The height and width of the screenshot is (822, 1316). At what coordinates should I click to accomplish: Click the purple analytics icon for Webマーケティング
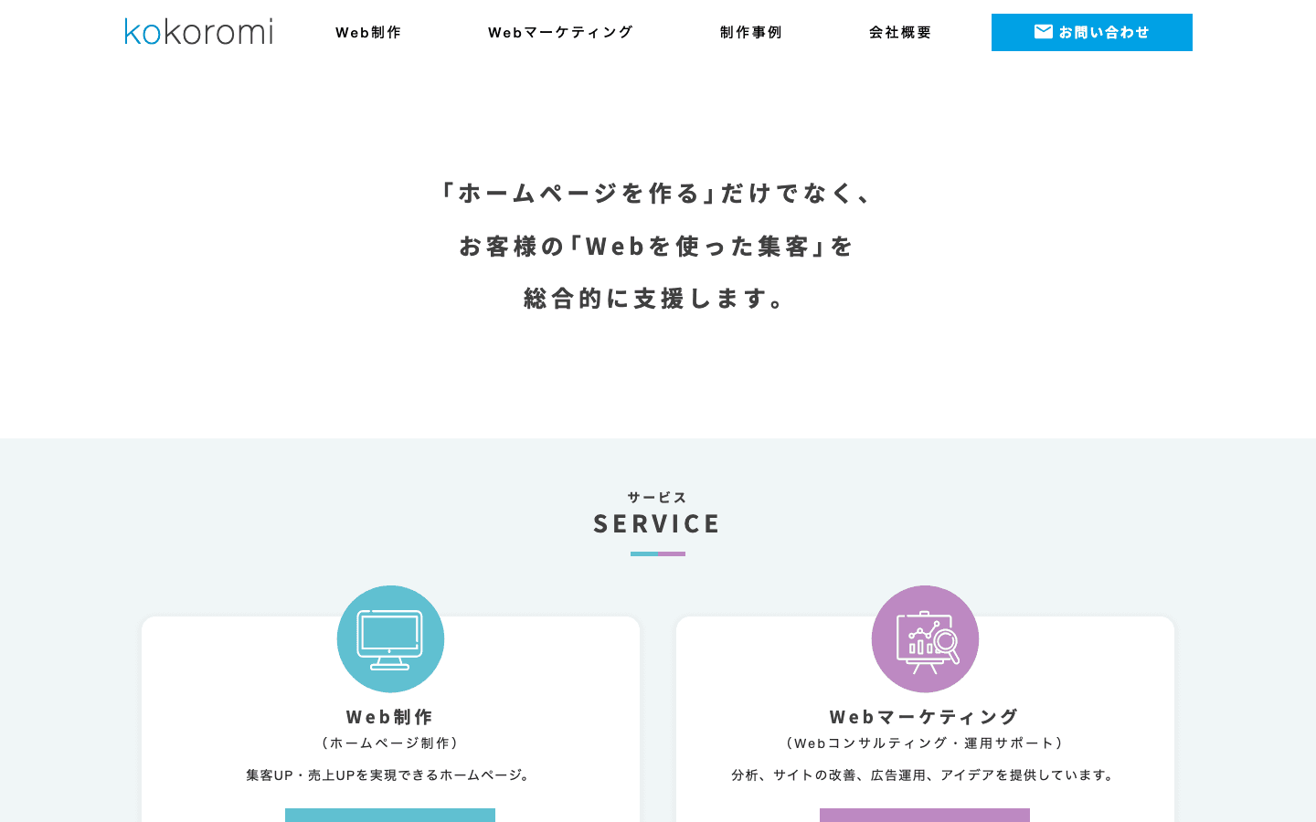925,639
